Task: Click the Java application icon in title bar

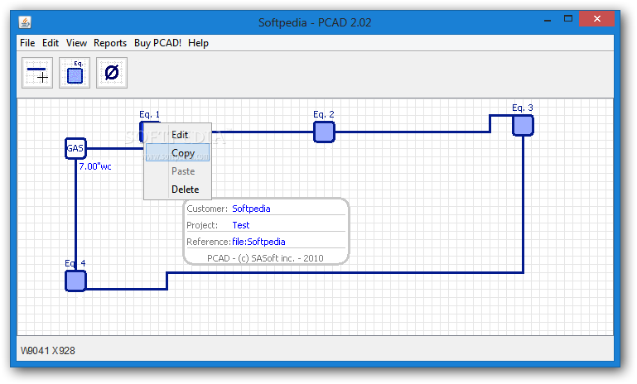Action: (x=25, y=22)
